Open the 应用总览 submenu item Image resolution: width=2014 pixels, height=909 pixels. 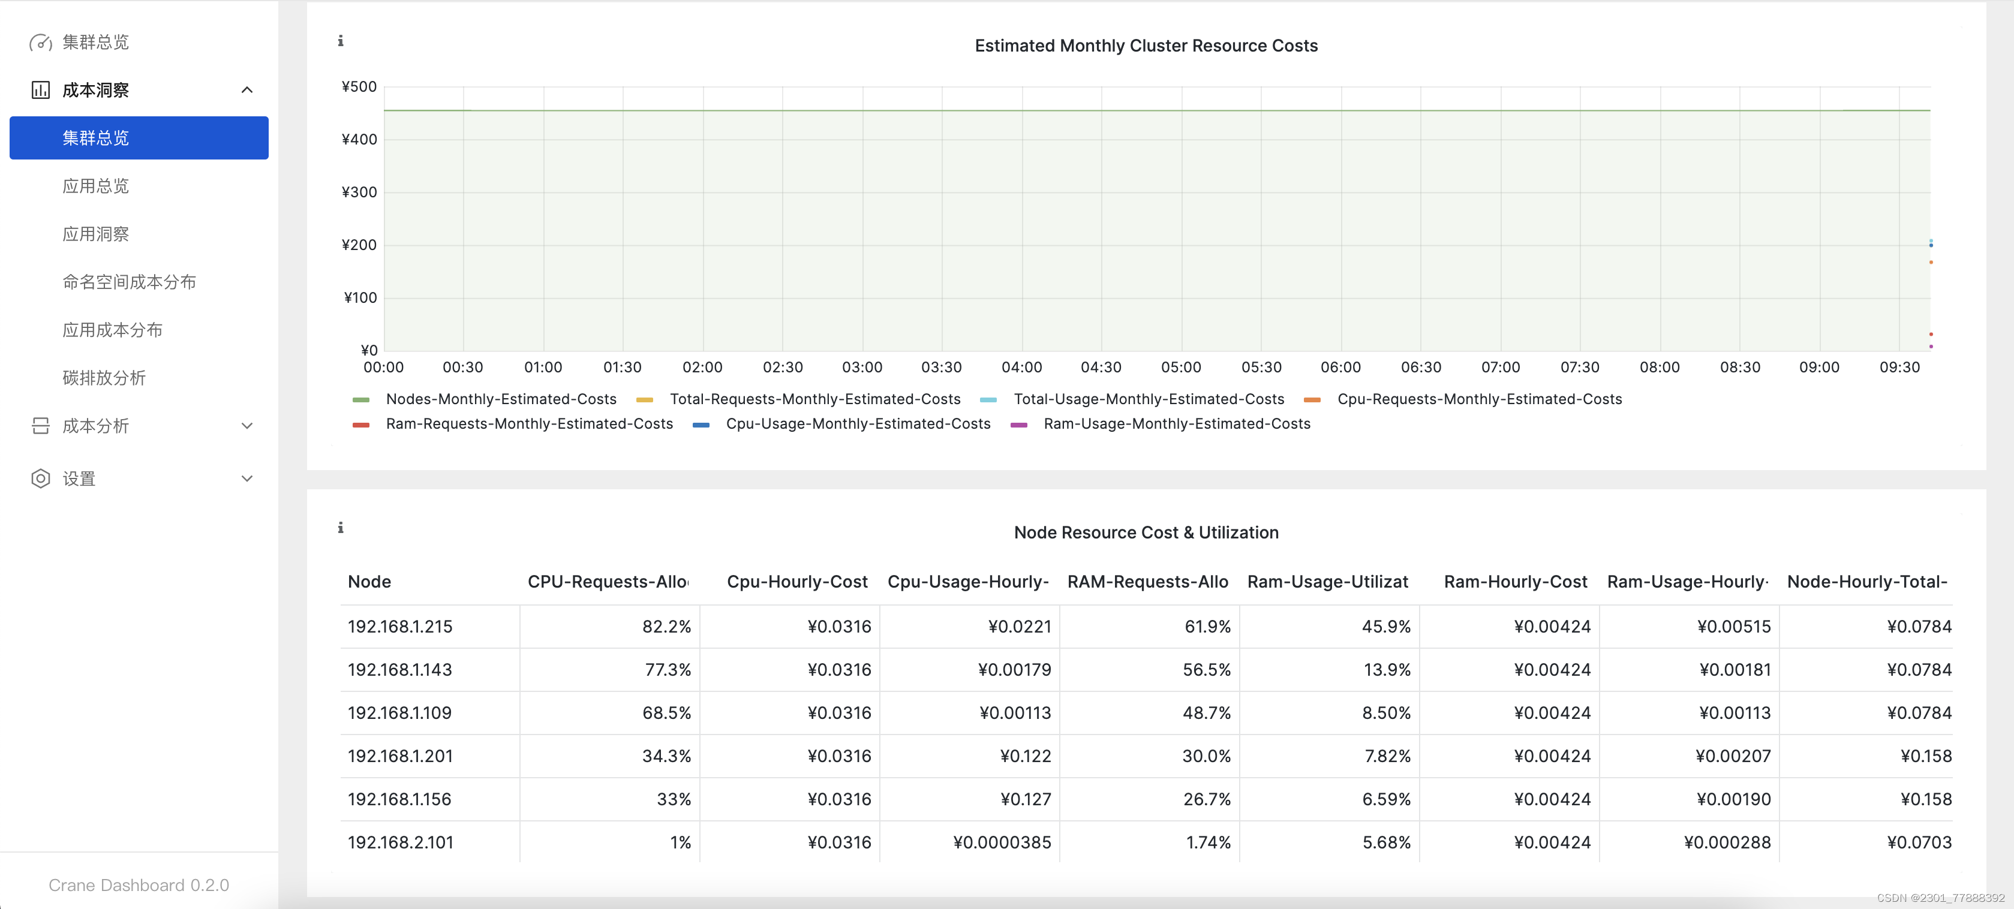pyautogui.click(x=95, y=186)
